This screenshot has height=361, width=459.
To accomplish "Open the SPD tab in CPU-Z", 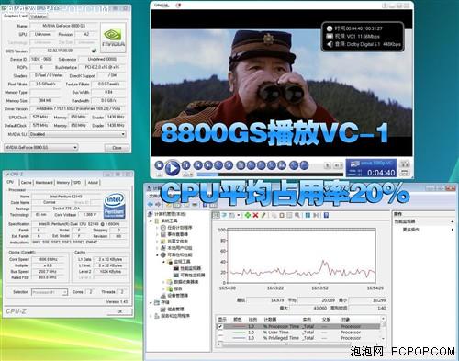I will 77,183.
